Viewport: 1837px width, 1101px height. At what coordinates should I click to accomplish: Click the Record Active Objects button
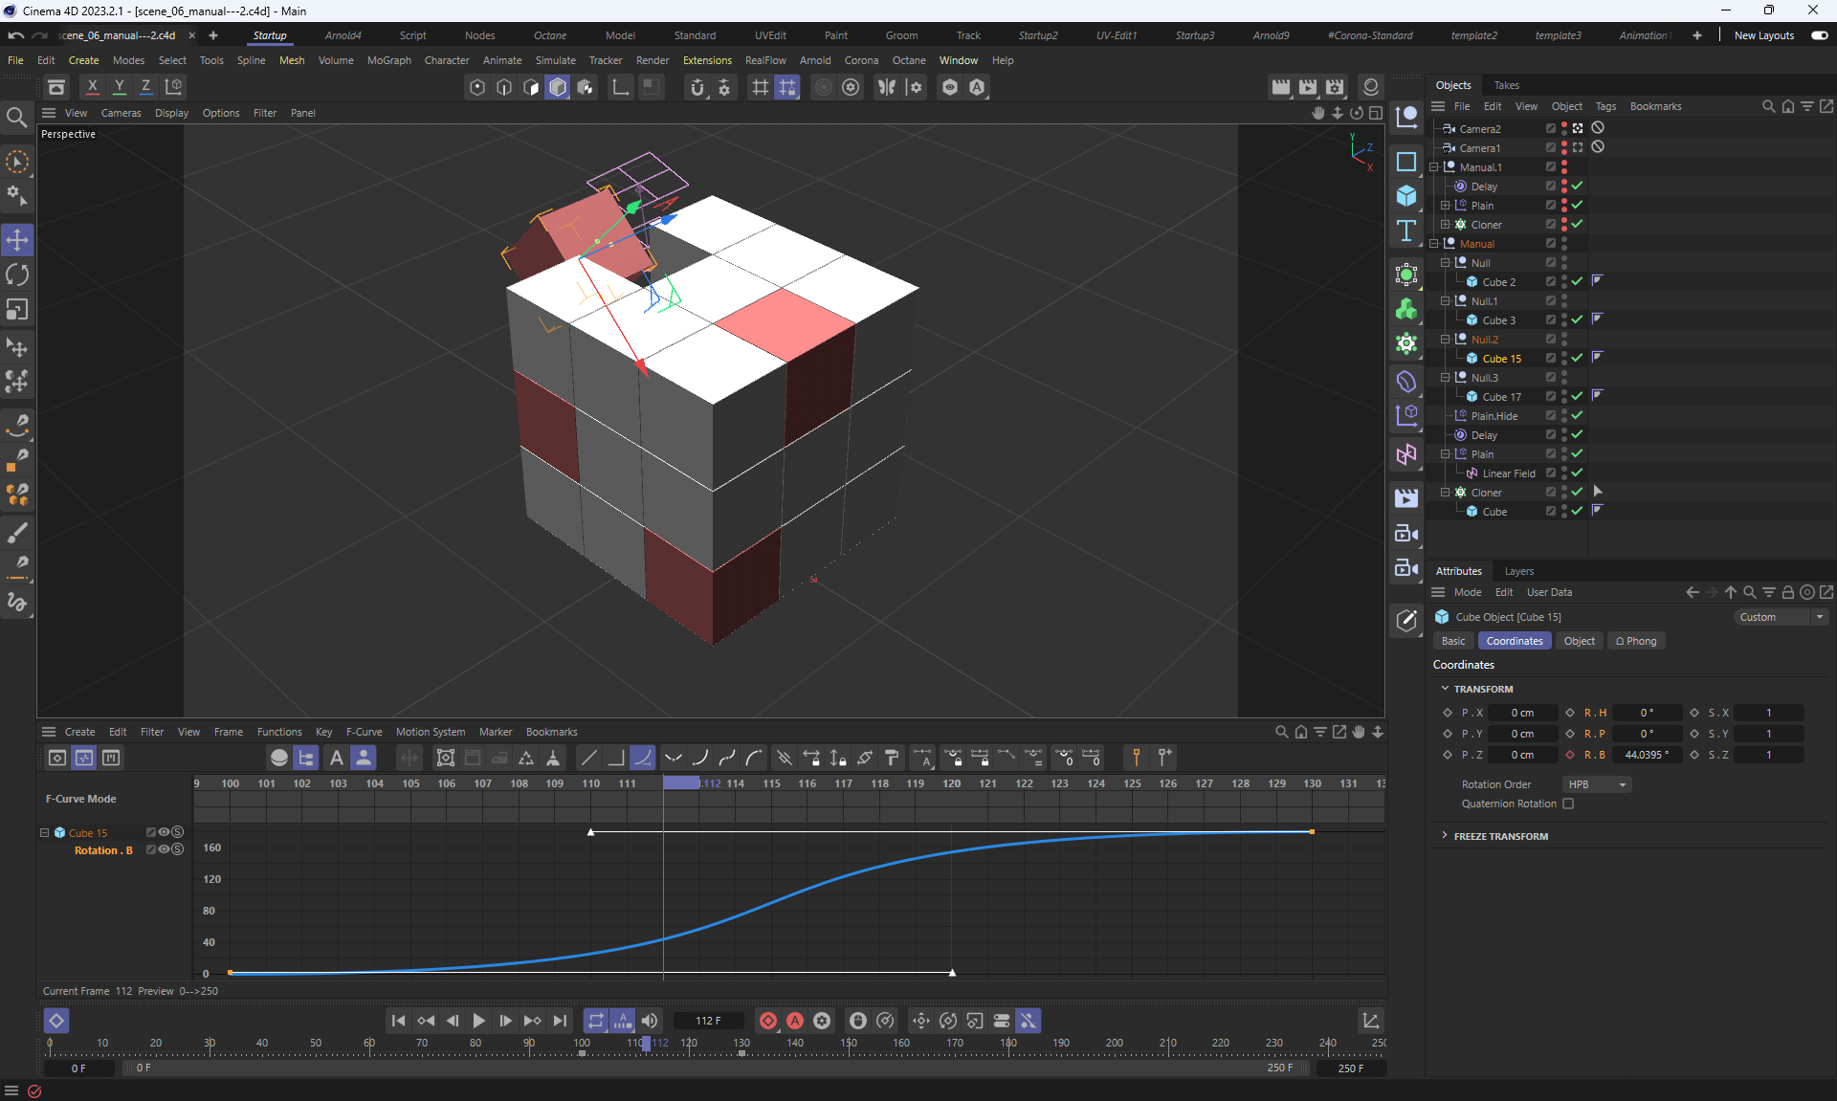(767, 1021)
